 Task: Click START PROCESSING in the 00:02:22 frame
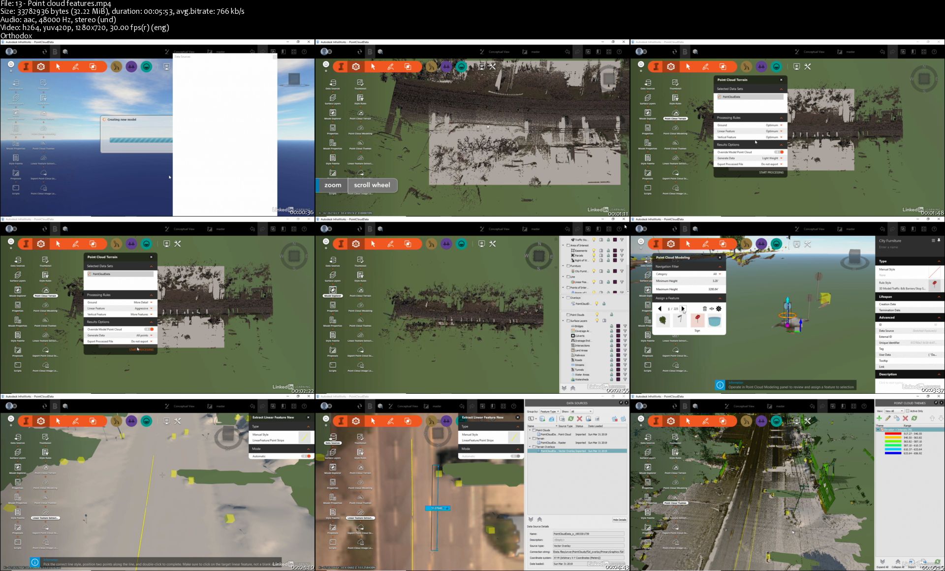(141, 350)
